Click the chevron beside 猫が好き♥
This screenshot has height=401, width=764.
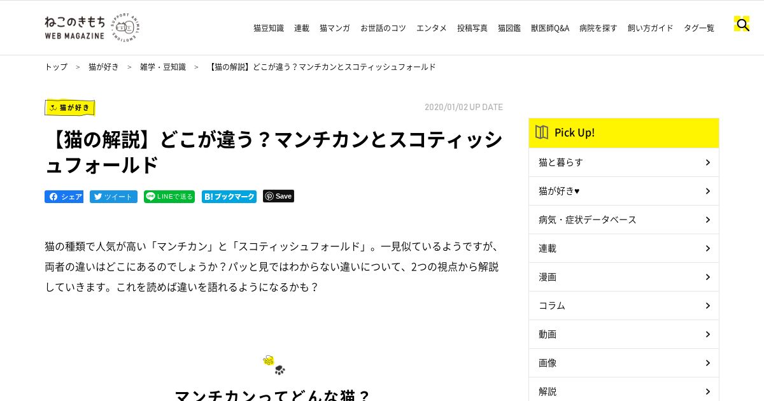707,191
